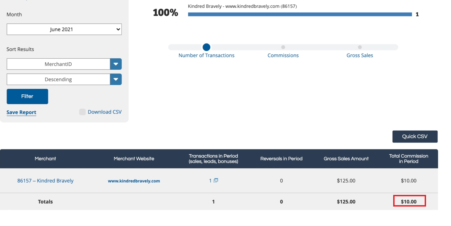Click the Total Commission in Period header
The image size is (451, 226).
(409, 159)
